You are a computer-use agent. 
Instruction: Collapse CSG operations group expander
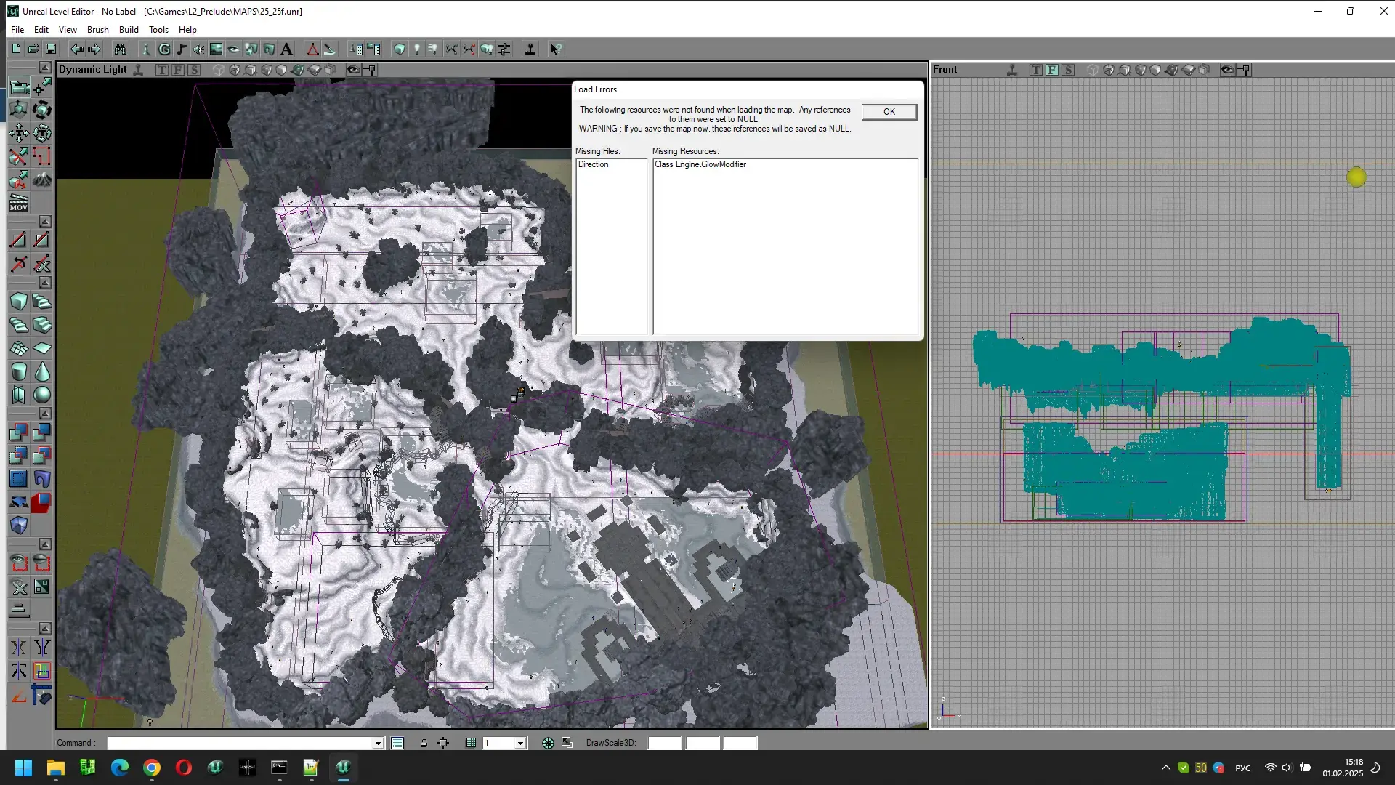point(45,413)
